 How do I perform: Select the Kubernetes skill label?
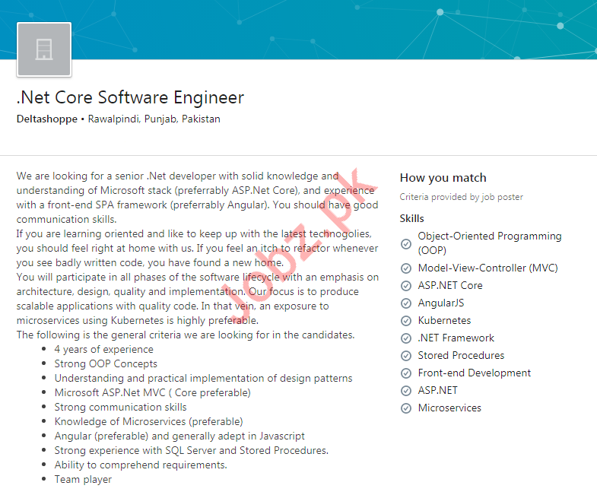coord(444,321)
